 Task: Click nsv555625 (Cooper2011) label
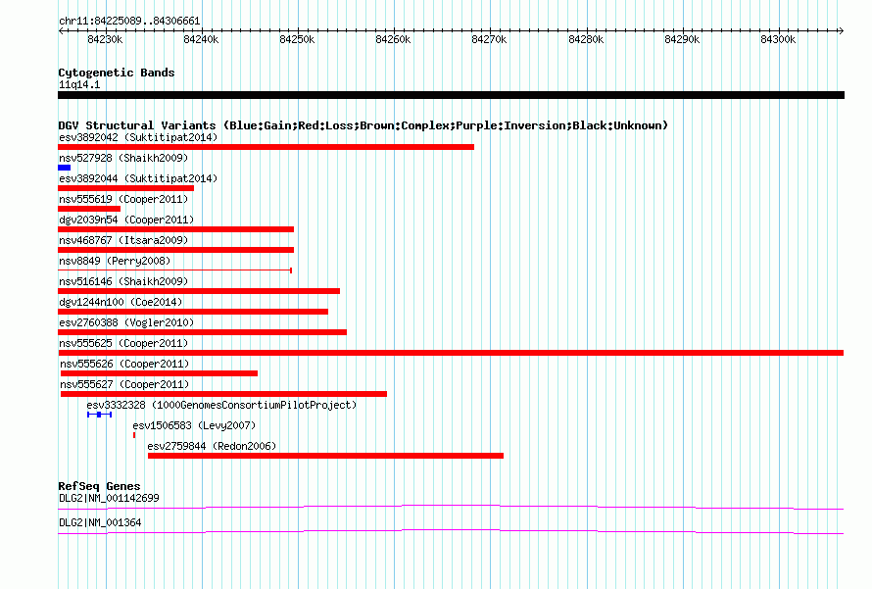[x=123, y=343]
